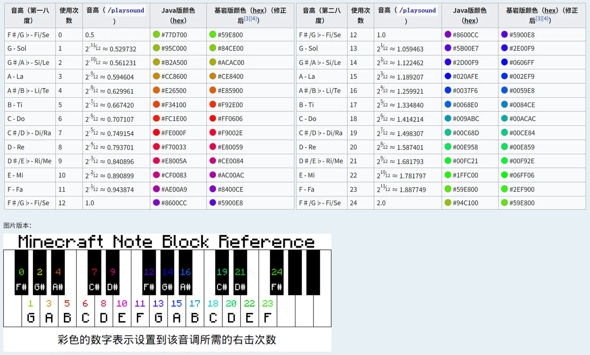Pick the color circle next to #94C100
Image resolution: width=590 pixels, height=355 pixels.
click(x=448, y=203)
